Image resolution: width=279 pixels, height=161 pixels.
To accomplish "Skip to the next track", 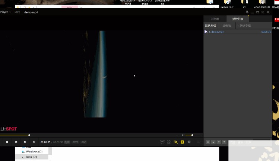I will (25, 142).
